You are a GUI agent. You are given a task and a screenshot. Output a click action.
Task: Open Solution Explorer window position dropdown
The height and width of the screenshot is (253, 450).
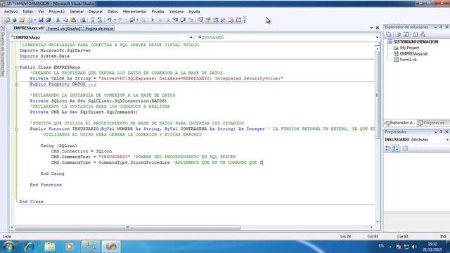pyautogui.click(x=436, y=27)
